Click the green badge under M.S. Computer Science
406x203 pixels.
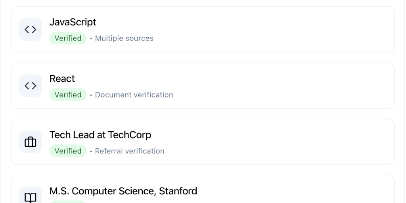click(x=68, y=201)
